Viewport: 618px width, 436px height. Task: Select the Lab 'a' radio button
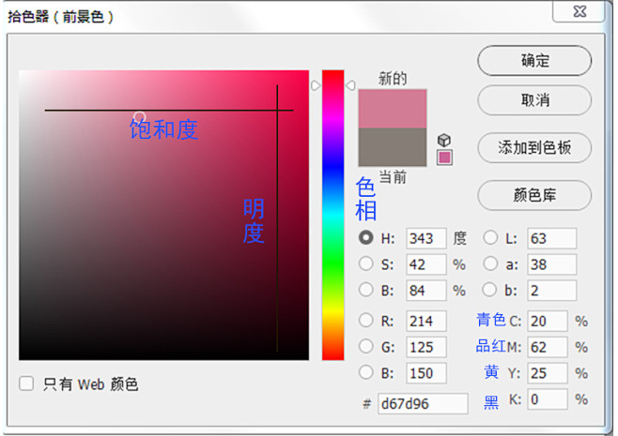[x=490, y=264]
